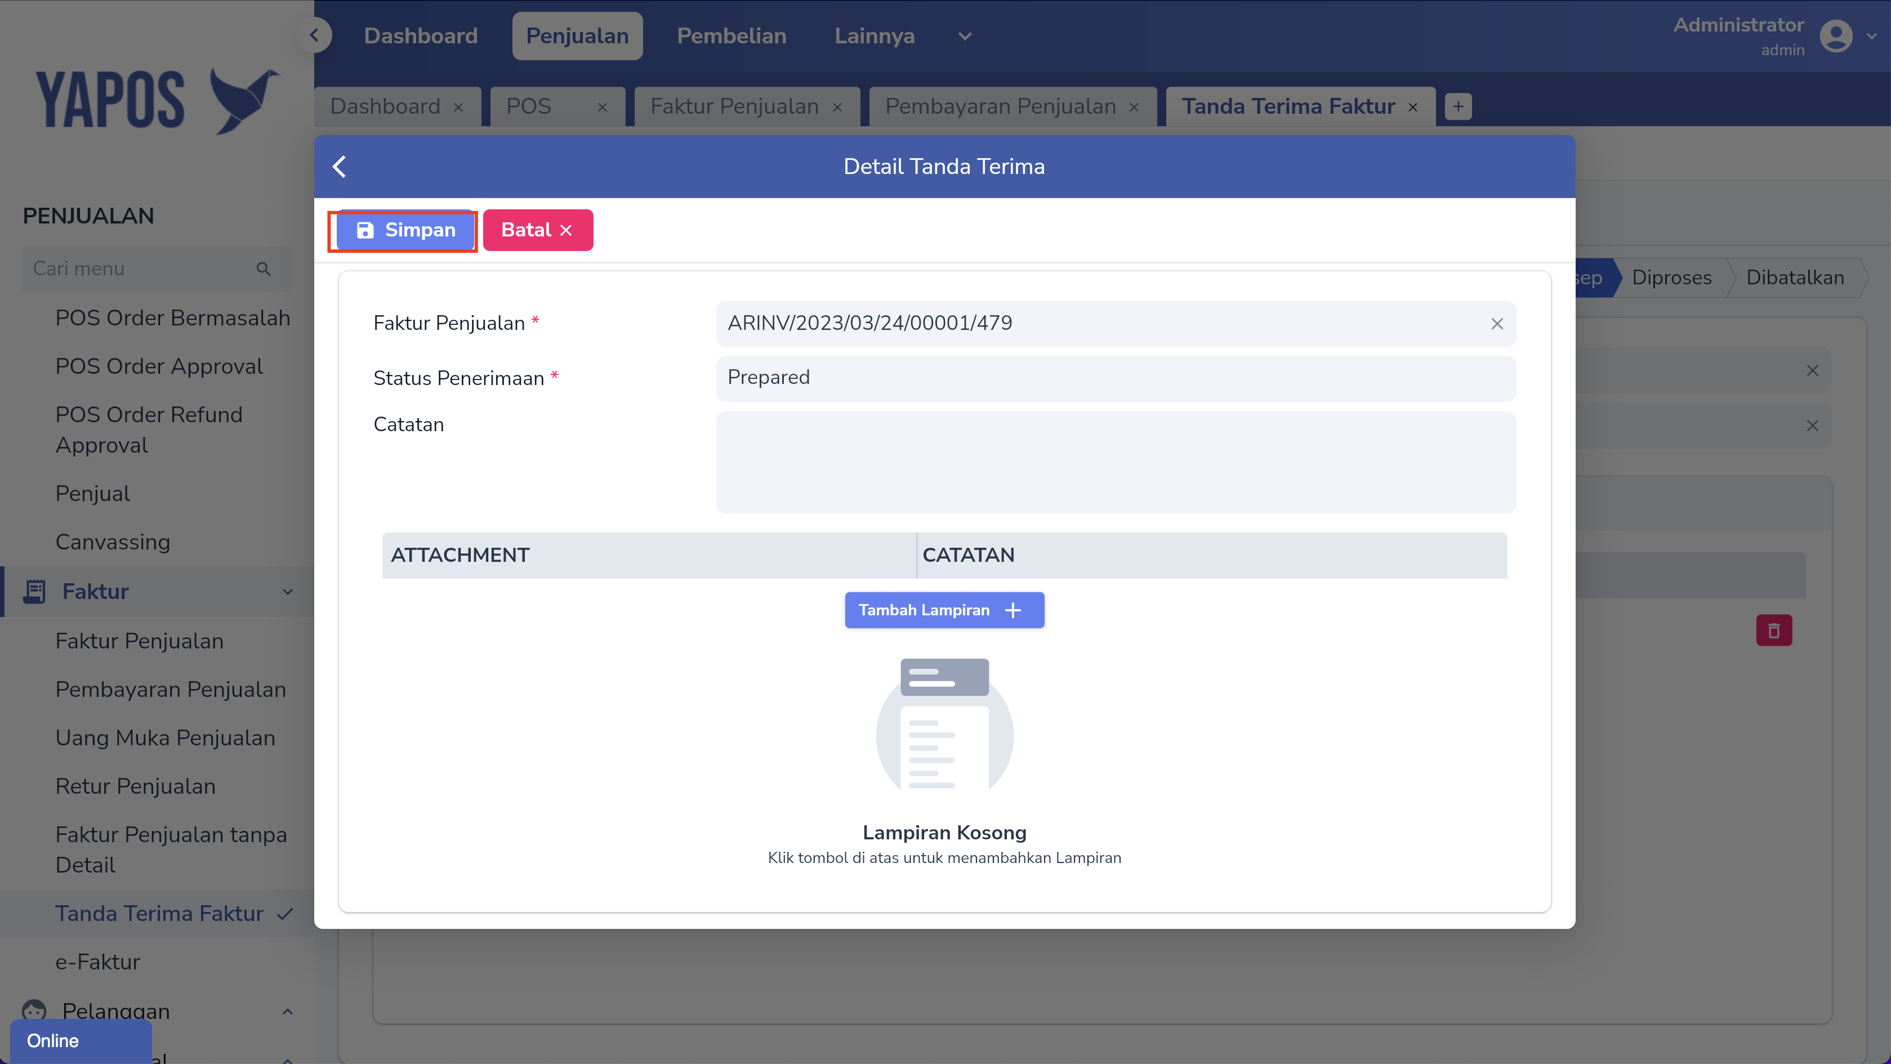Click the user avatar icon
Viewport: 1891px width, 1064px height.
tap(1836, 36)
